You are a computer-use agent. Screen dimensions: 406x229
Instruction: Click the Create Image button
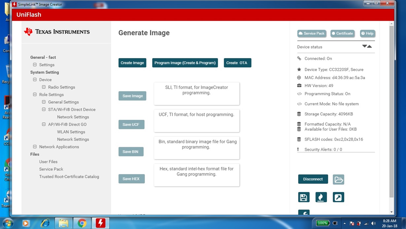coord(132,63)
